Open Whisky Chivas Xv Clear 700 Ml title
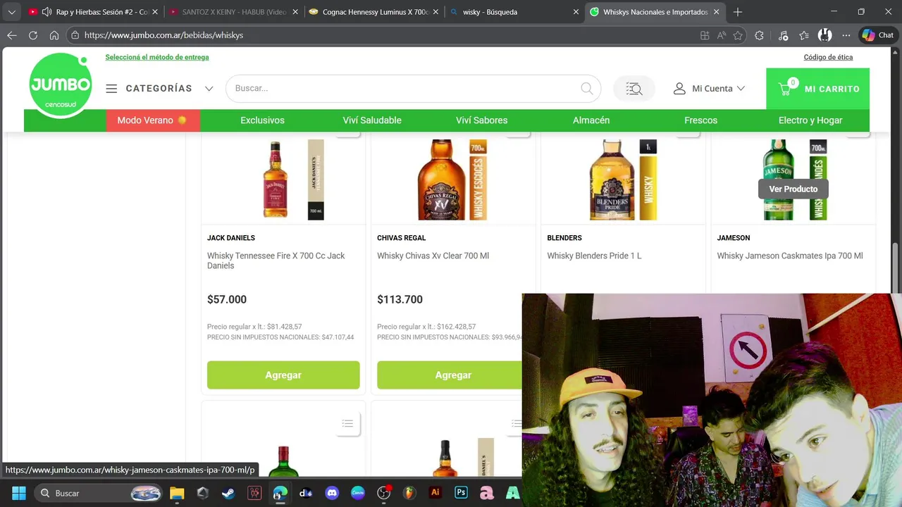The image size is (902, 507). pyautogui.click(x=433, y=256)
